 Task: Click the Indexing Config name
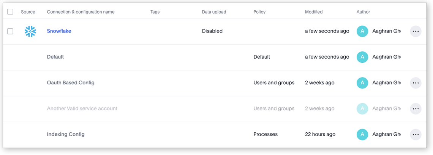point(66,134)
